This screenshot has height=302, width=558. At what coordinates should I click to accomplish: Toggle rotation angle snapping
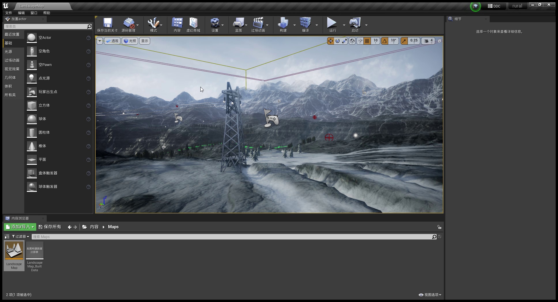pos(385,41)
